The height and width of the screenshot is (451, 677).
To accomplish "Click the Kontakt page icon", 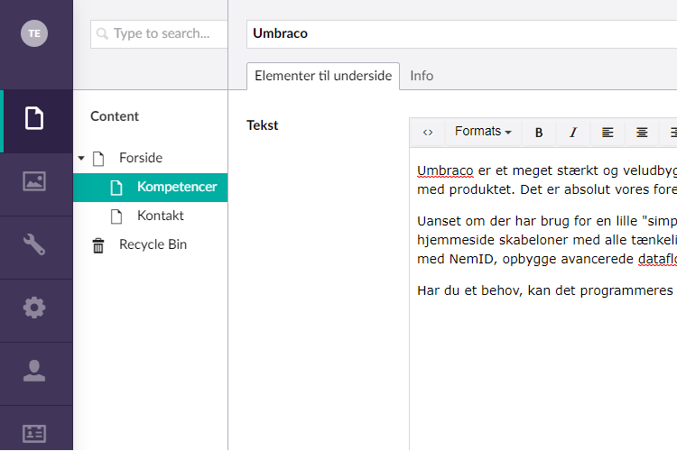I will coord(116,216).
